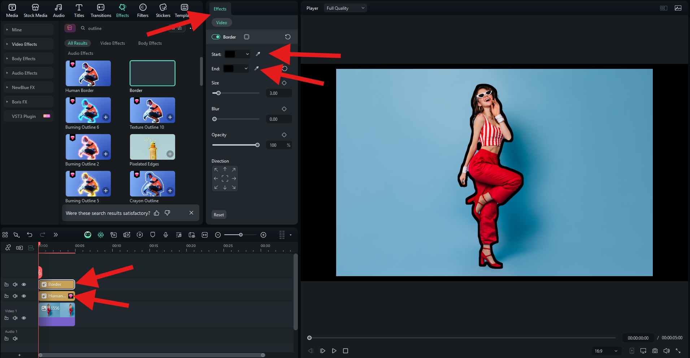Adjust the Size slider handle
The height and width of the screenshot is (358, 690).
[x=218, y=93]
